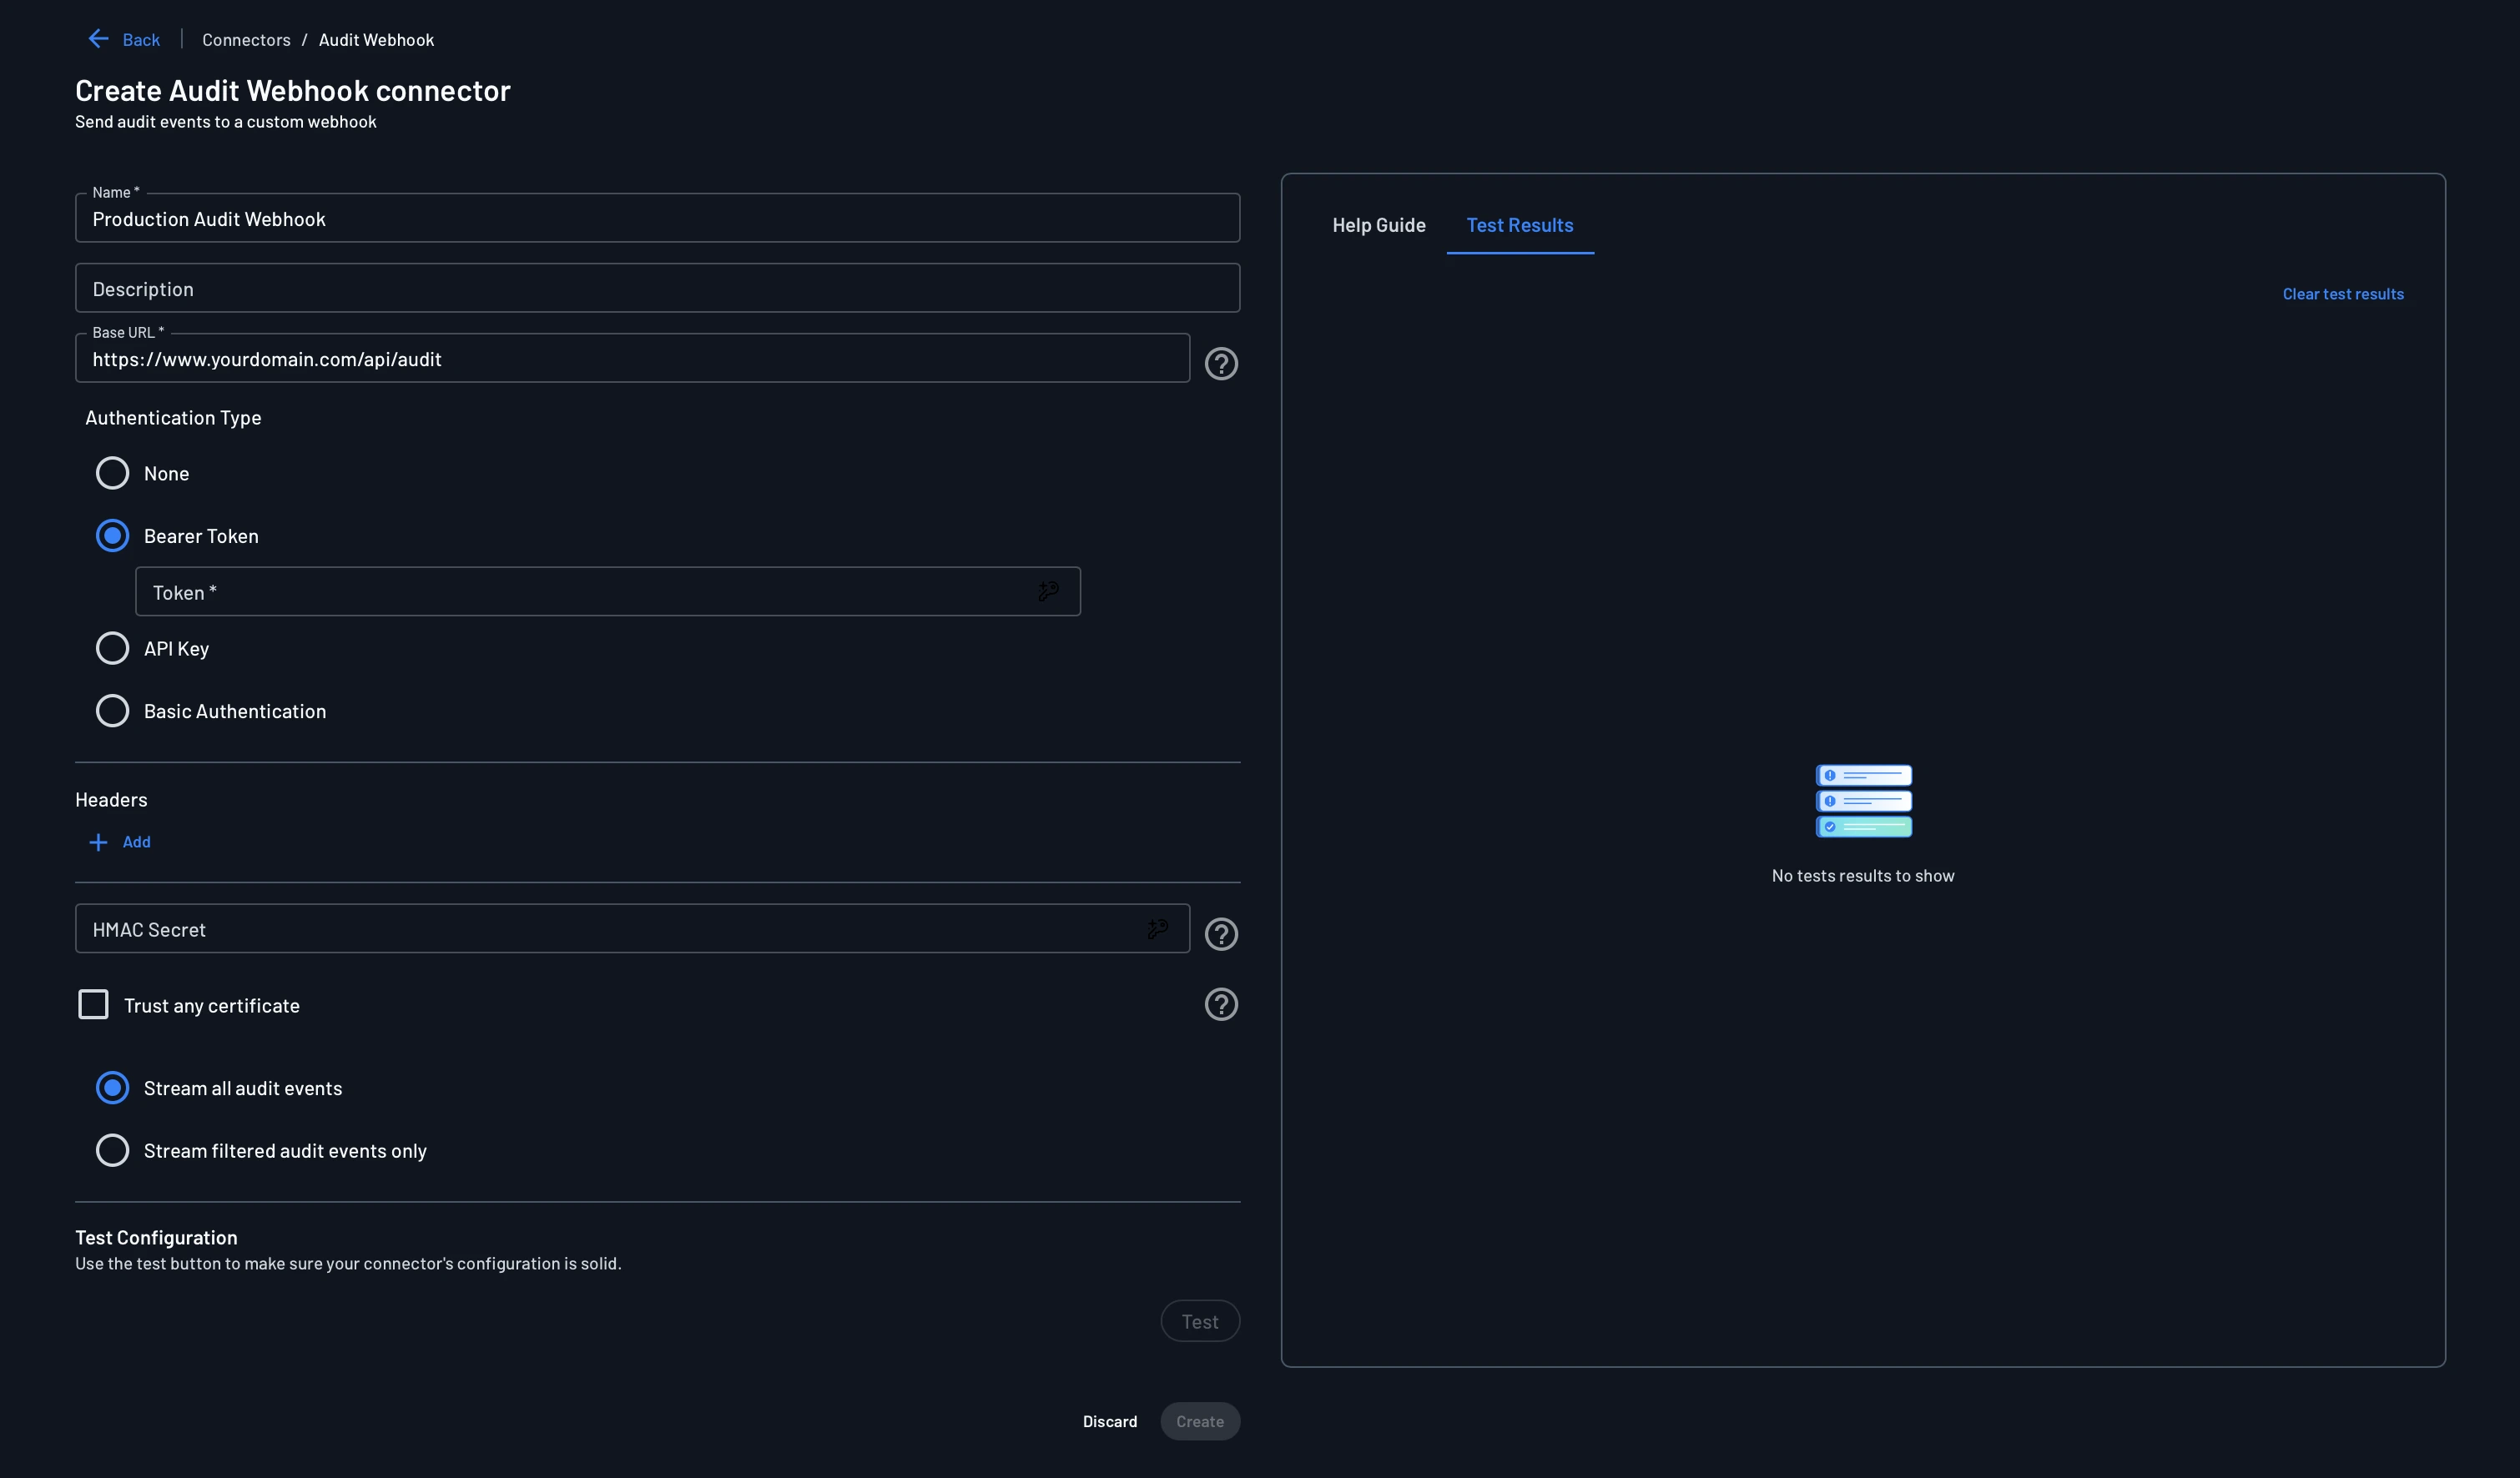
Task: Open the Connectors breadcrumb link
Action: pos(246,39)
